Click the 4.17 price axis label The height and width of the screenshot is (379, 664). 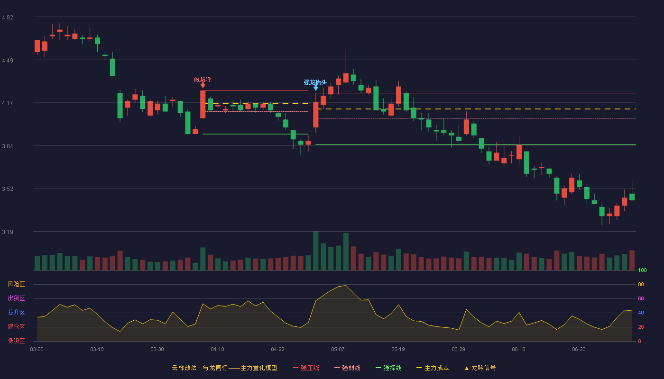click(x=8, y=103)
